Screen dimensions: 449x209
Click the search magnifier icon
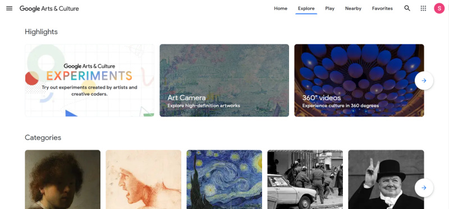click(x=407, y=8)
